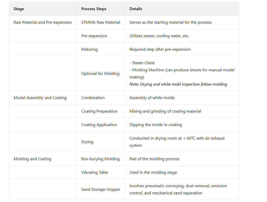Click the Drying process step cell
Screen dimensions: 267x202
coord(87,142)
